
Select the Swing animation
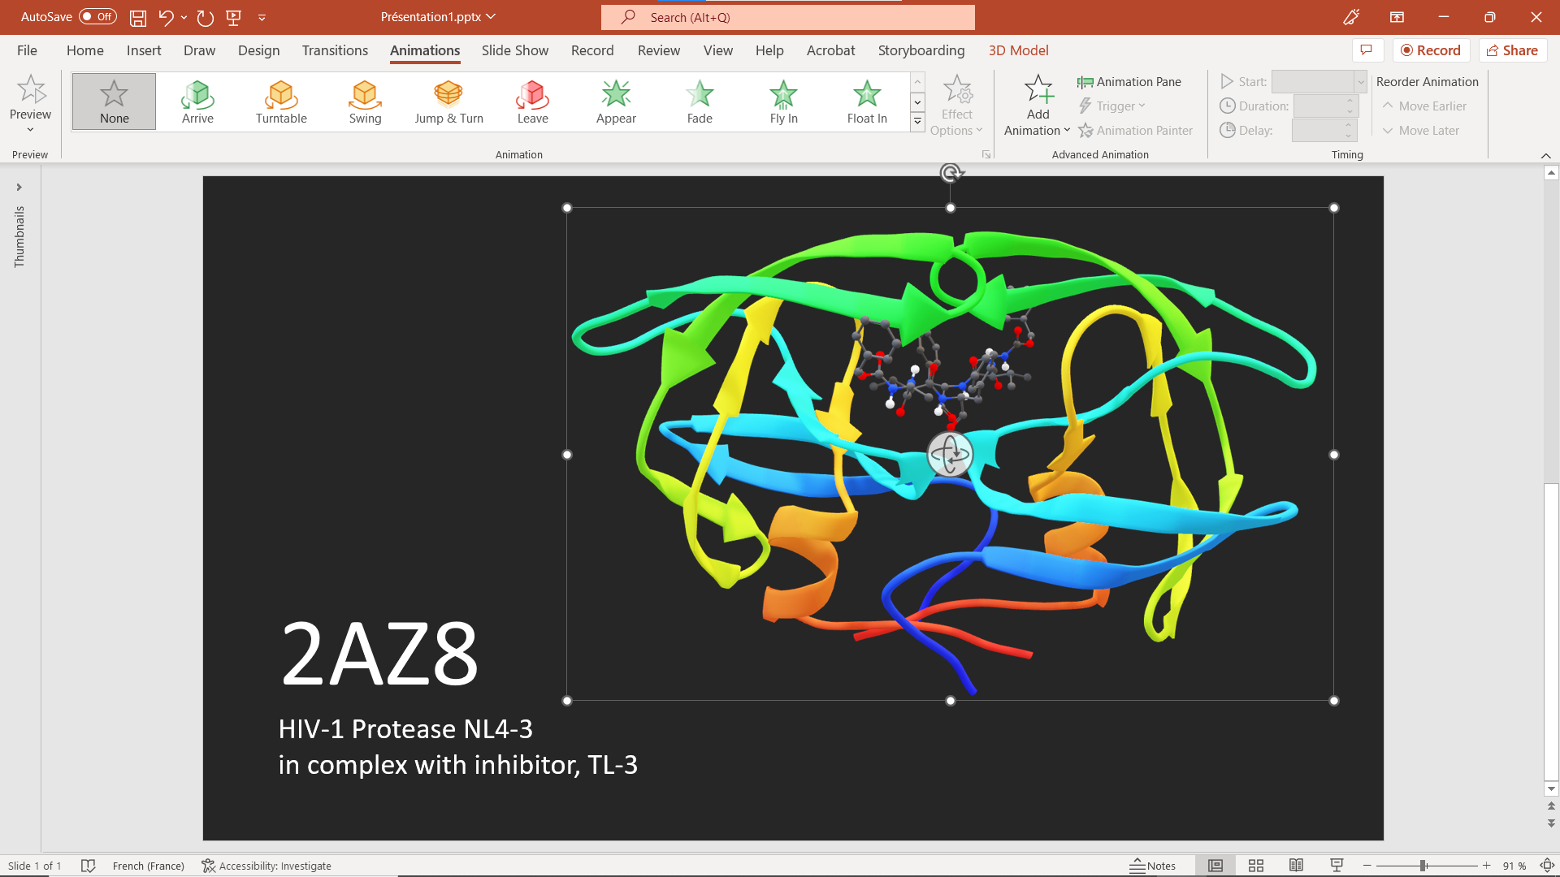(365, 102)
